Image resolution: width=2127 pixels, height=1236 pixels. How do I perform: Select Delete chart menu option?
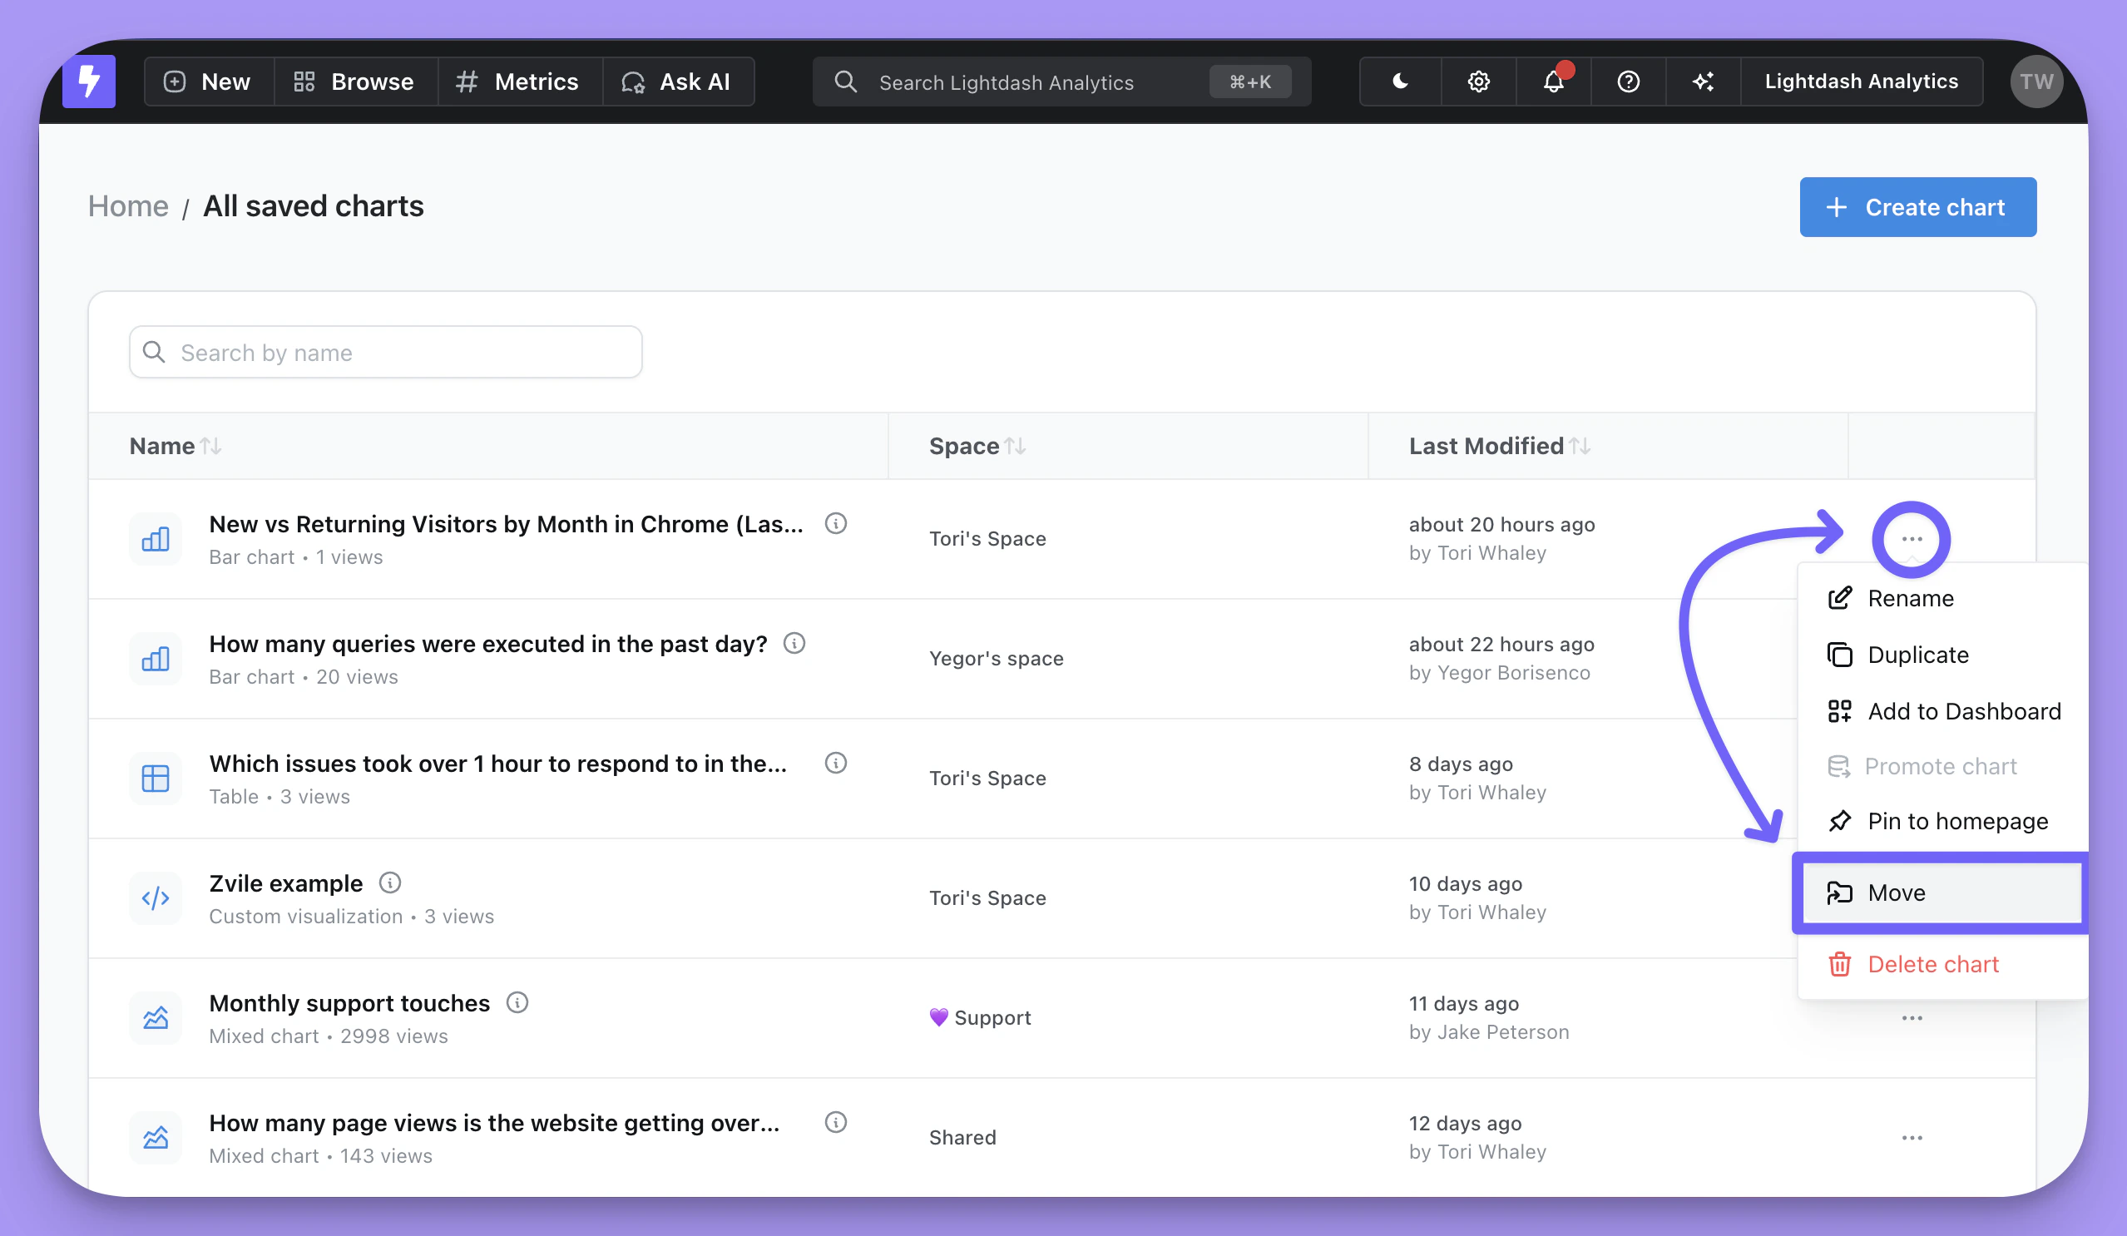pyautogui.click(x=1932, y=964)
